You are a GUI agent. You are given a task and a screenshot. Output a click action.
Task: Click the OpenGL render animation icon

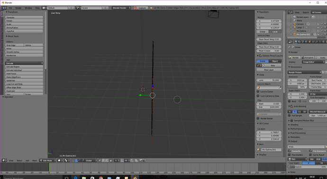point(144,160)
